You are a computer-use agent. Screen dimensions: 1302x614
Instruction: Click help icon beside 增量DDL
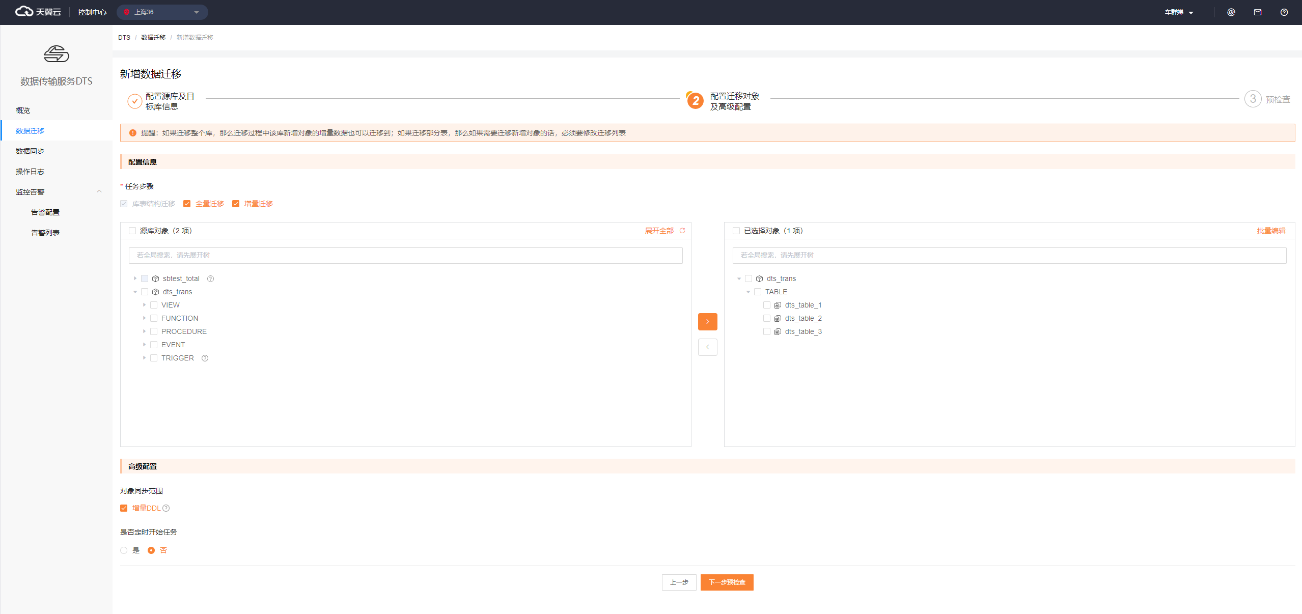point(166,508)
